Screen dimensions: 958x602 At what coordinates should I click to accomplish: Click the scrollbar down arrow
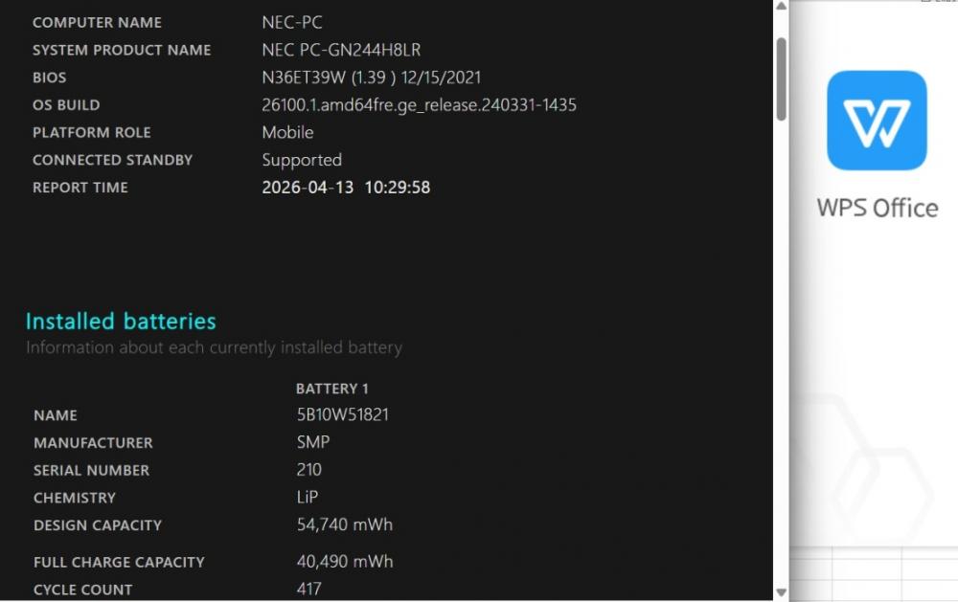(x=782, y=592)
